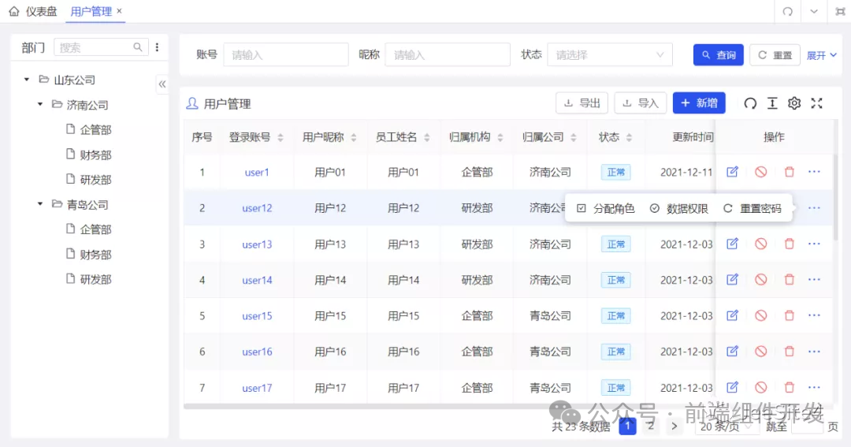
Task: Change table row density
Action: tap(772, 103)
